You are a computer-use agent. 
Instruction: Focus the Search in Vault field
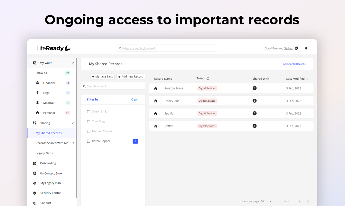[113, 86]
